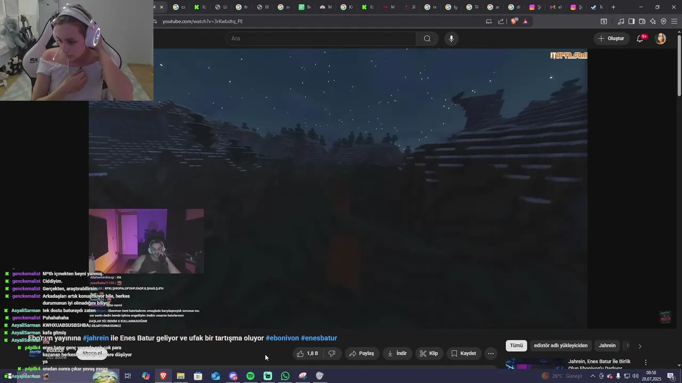Select edixtör adlı yükleyiciden chip
This screenshot has width=682, height=383.
pos(561,346)
